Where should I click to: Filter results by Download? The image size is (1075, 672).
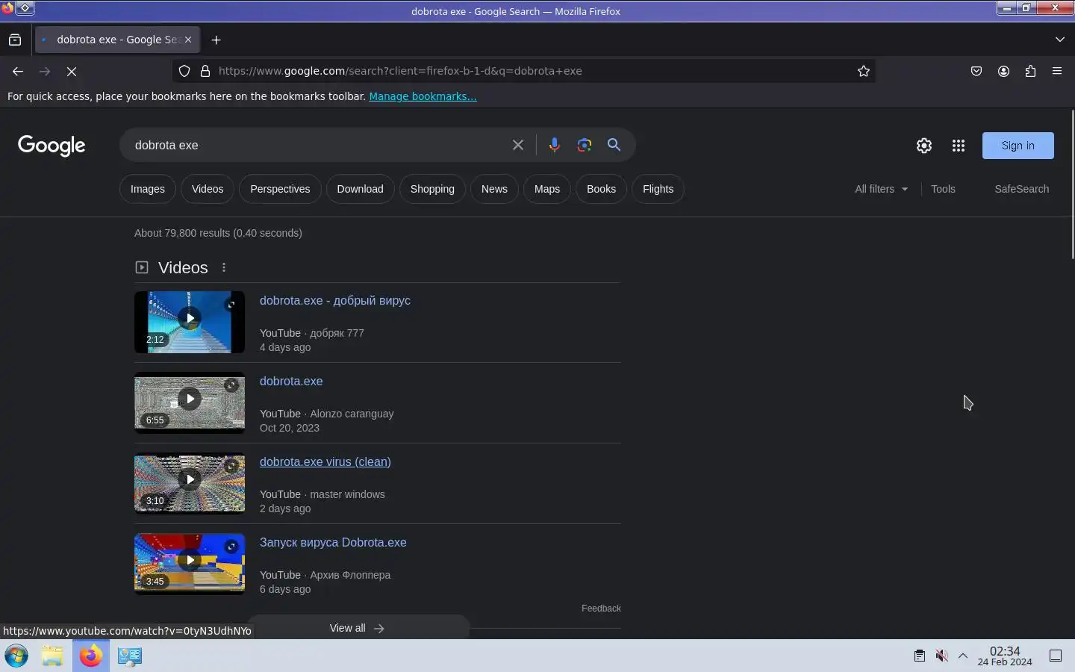(360, 189)
